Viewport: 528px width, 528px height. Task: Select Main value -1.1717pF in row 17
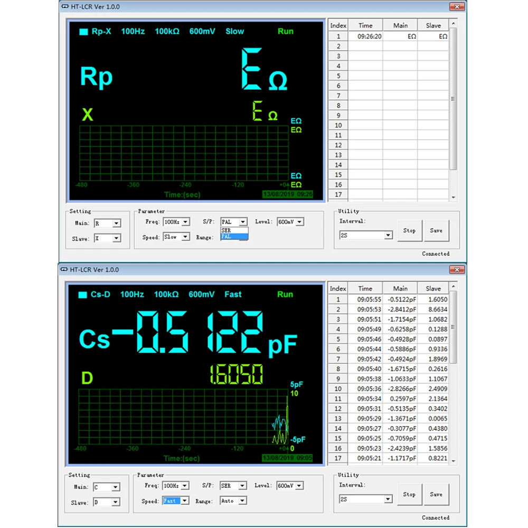pyautogui.click(x=400, y=458)
